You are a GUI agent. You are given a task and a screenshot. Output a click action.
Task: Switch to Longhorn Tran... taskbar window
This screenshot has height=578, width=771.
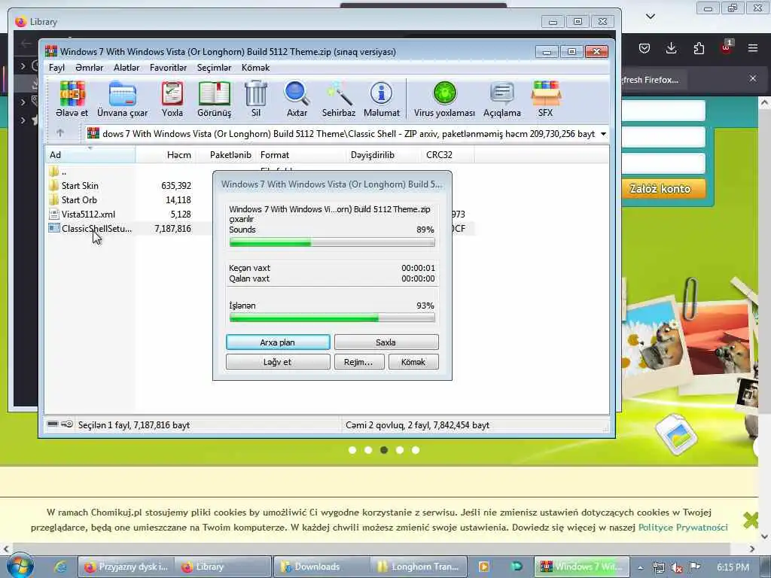click(418, 567)
